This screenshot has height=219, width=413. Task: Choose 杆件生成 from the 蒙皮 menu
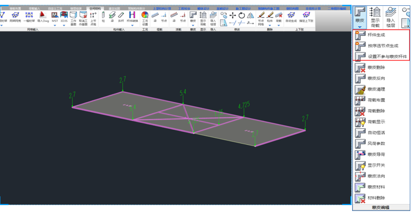[x=381, y=35]
